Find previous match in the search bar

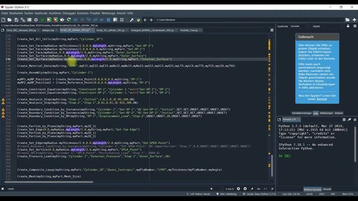pos(238,189)
